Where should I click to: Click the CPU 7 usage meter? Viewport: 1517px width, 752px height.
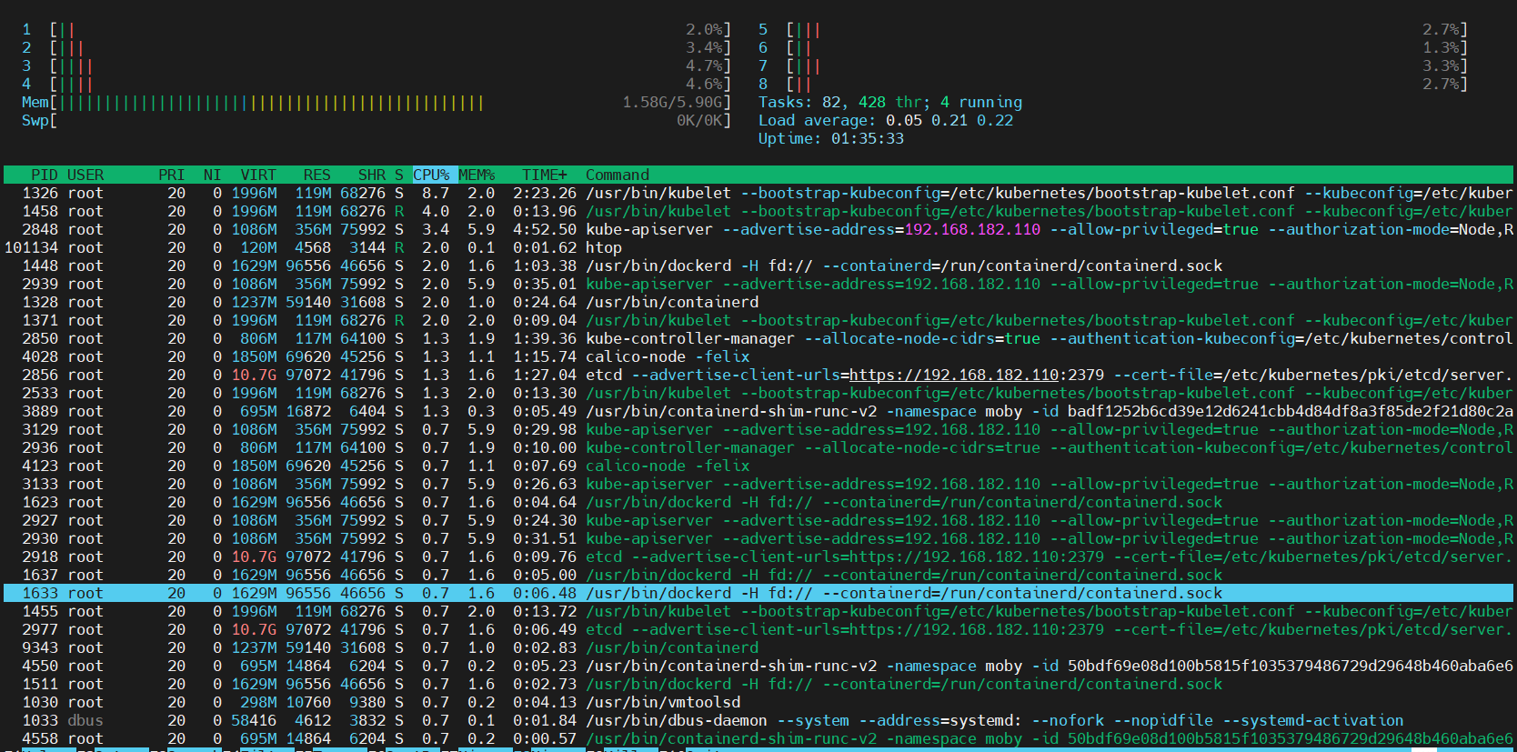1113,65
